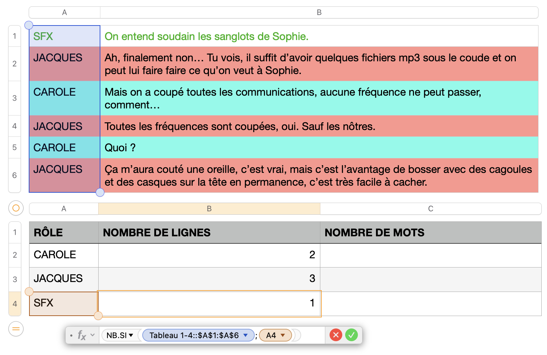Click the empty word count cell for JACQUES
This screenshot has height=355, width=547.
tap(430, 279)
